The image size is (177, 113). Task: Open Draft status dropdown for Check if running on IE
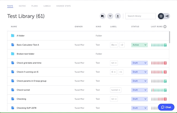coord(139,72)
